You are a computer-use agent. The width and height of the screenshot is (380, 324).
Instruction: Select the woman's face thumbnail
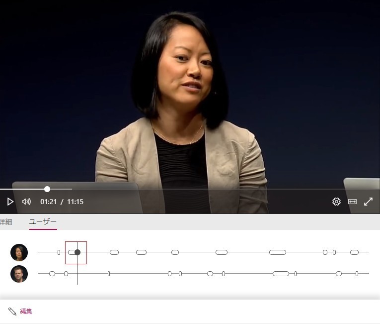(19, 252)
